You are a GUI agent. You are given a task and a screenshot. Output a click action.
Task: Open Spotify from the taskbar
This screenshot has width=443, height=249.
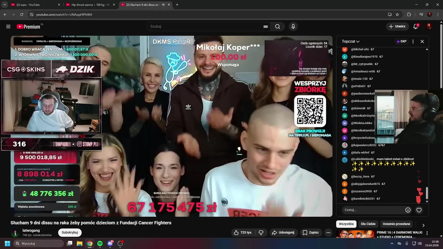click(100, 243)
